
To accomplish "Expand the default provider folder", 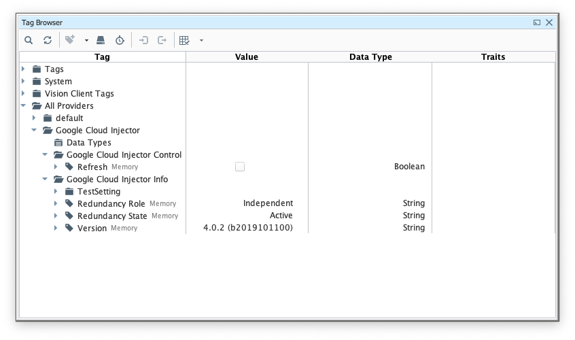I will (x=35, y=118).
